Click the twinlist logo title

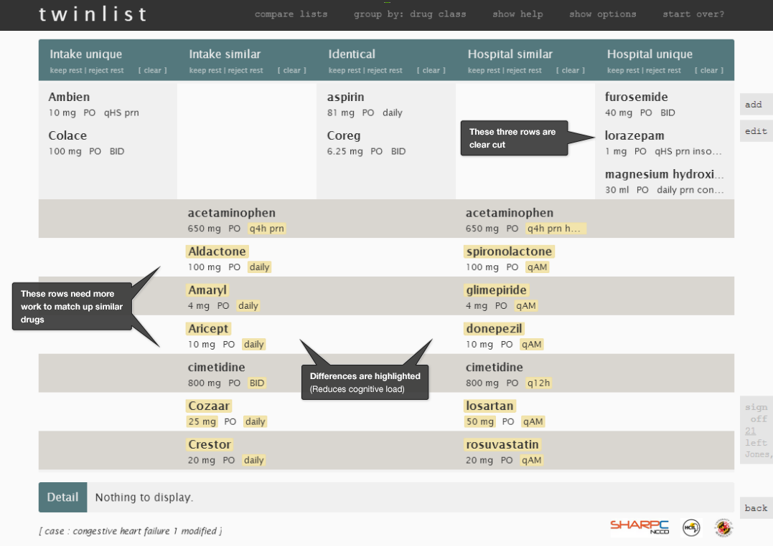tap(93, 14)
